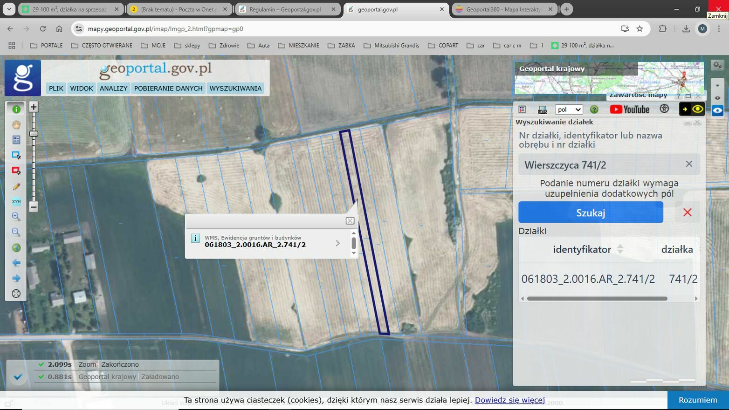Image resolution: width=729 pixels, height=410 pixels.
Task: Click the minus button on zoom slider
Action: (34, 206)
